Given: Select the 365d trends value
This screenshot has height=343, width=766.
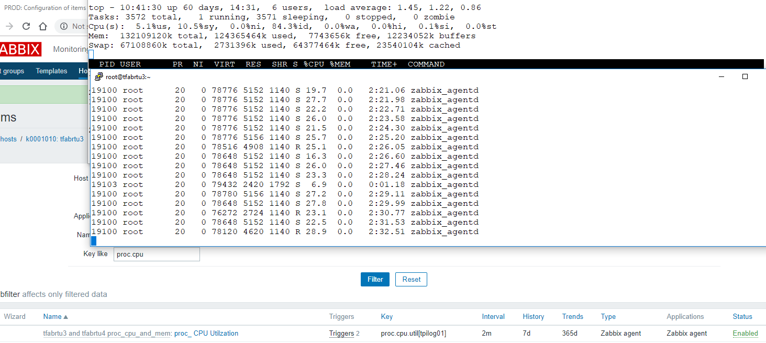Looking at the screenshot, I should coord(570,333).
